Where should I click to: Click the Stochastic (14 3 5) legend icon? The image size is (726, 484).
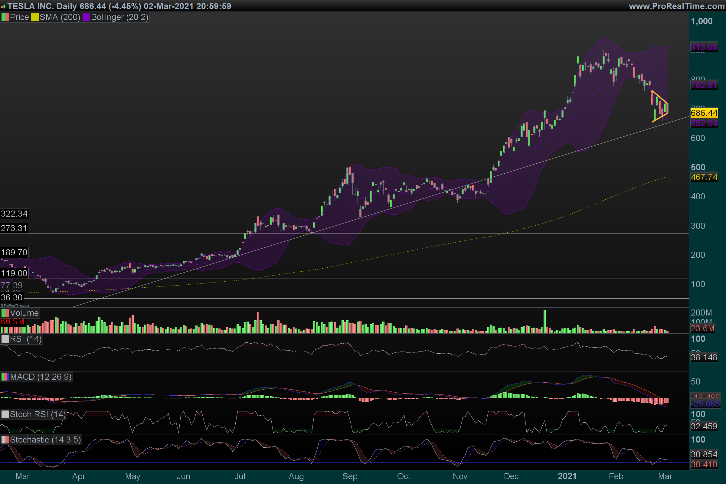(x=5, y=440)
